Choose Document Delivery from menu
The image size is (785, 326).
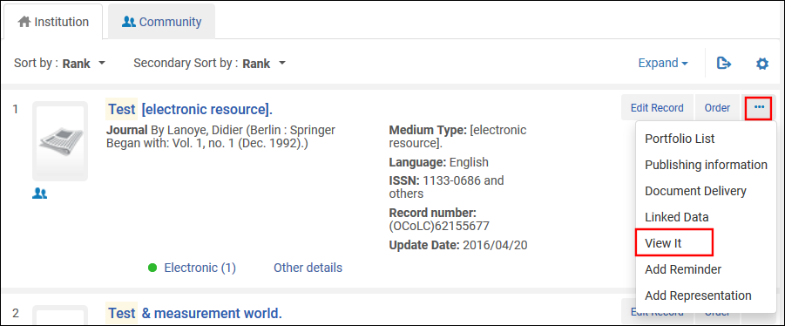pos(706,191)
